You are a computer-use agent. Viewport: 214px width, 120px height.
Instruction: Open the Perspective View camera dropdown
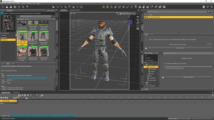click(127, 14)
